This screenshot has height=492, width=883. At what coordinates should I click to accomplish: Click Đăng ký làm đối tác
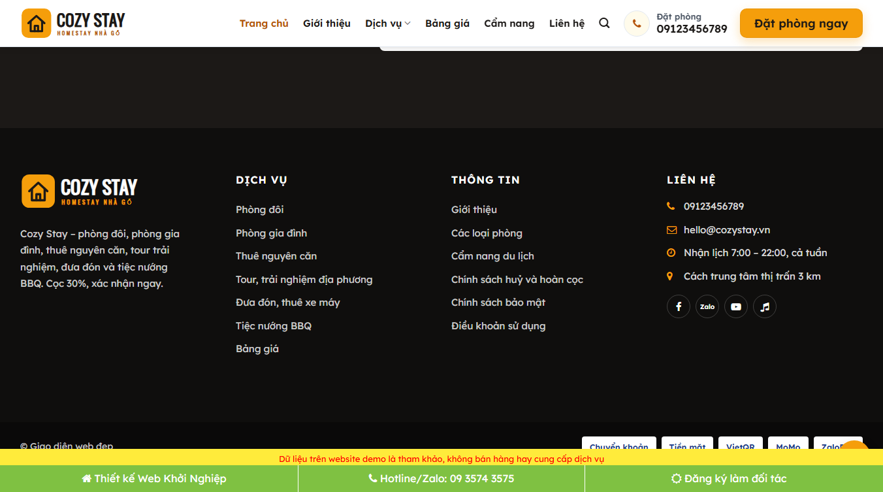729,479
